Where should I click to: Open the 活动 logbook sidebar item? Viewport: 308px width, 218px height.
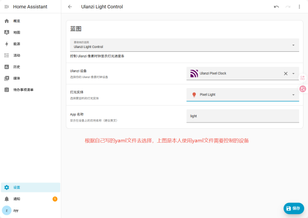pyautogui.click(x=31, y=55)
